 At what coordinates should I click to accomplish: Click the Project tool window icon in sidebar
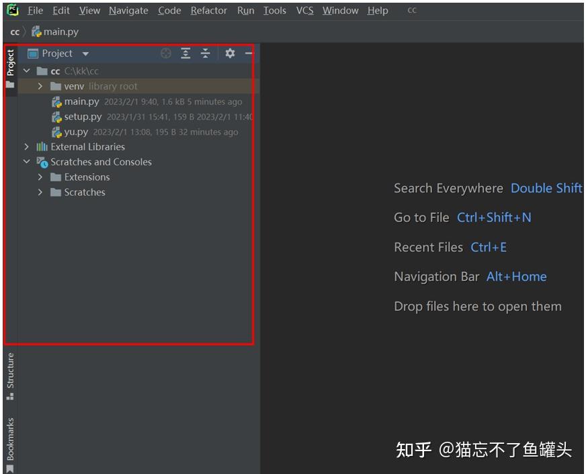pos(10,60)
